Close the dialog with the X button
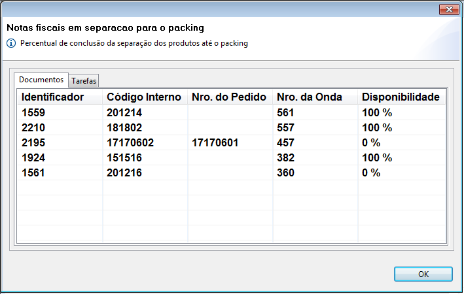 [448, 10]
